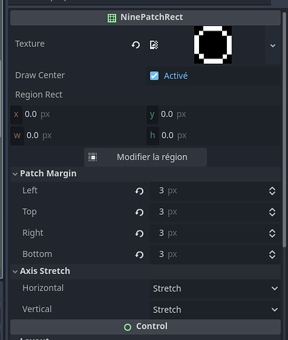Image resolution: width=288 pixels, height=340 pixels.
Task: Click the Modifier la région button
Action: 145,157
